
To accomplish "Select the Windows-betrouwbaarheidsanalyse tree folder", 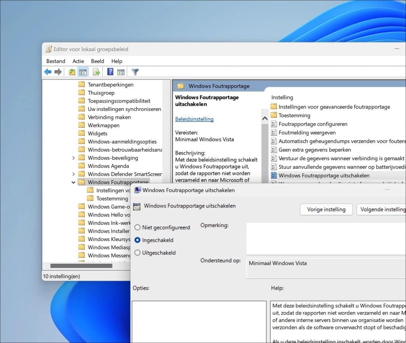I will (x=125, y=149).
